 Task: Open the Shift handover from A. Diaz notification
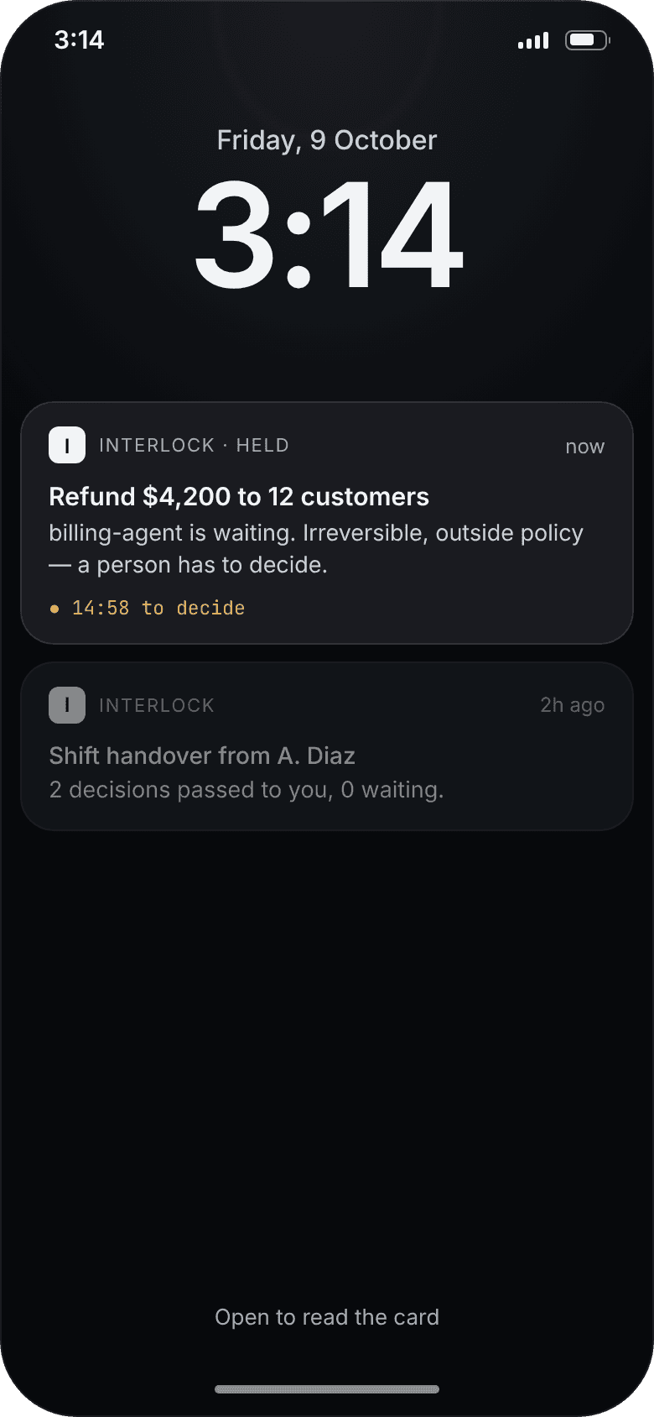(327, 746)
